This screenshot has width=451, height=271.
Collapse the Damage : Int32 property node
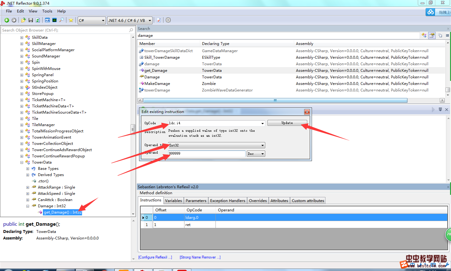28,206
